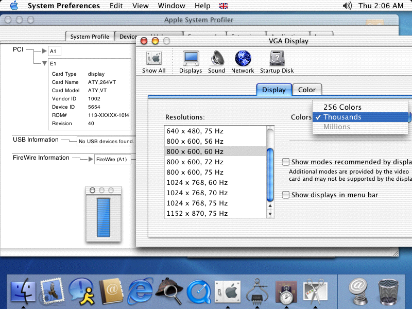The width and height of the screenshot is (412, 309).
Task: Select resolution 800 x 600, 75 Hz
Action: tap(215, 172)
